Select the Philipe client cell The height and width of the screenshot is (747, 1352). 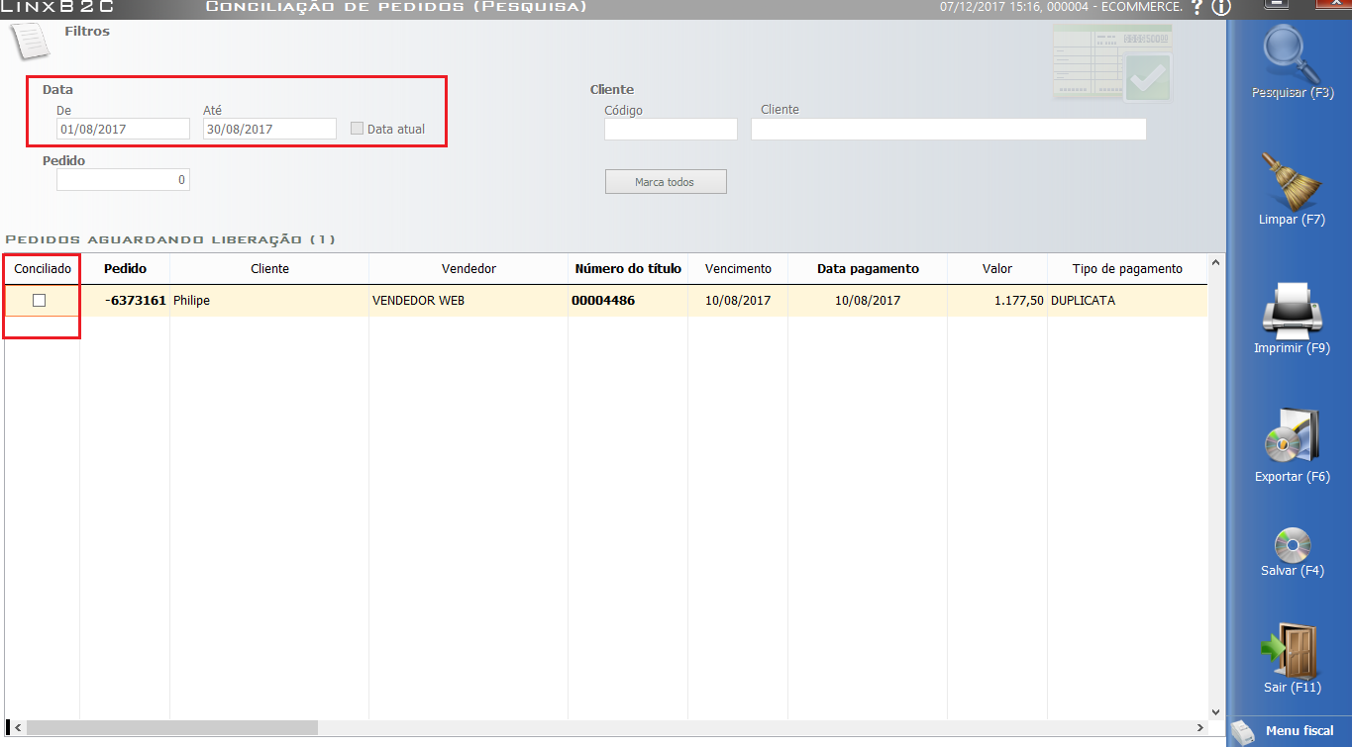[269, 301]
